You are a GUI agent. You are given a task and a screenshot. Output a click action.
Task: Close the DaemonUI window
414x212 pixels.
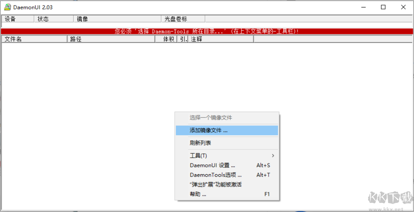tap(403, 7)
